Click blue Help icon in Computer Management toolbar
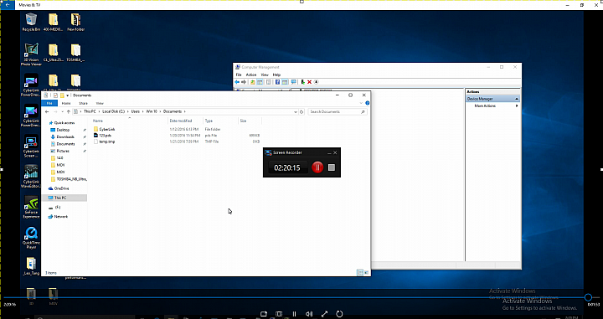This screenshot has width=603, height=319. tap(277, 82)
